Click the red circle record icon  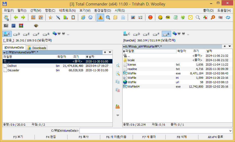point(150,17)
